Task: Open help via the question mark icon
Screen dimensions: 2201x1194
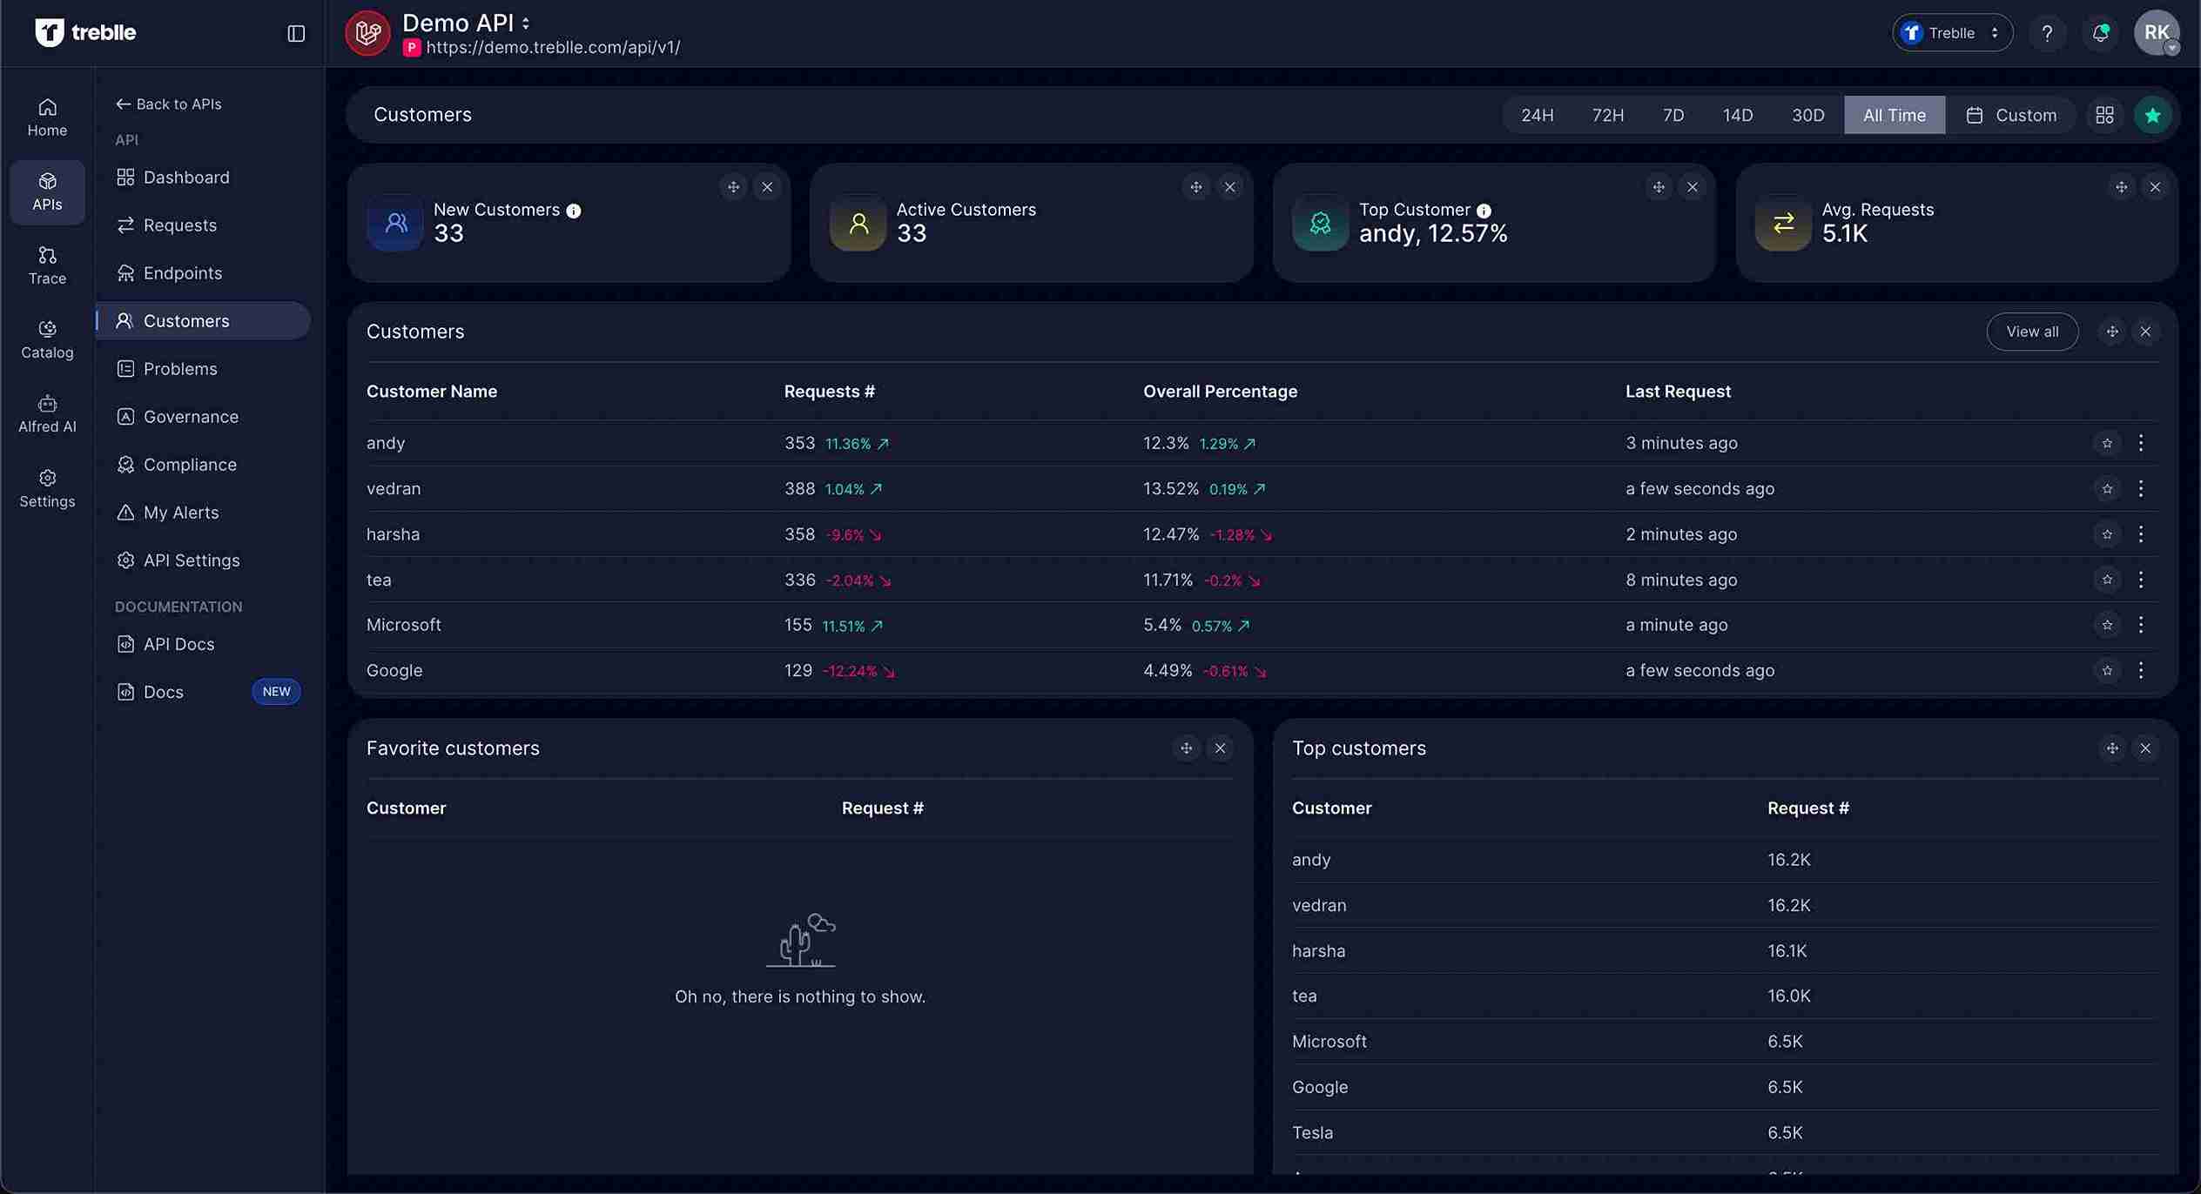Action: click(2047, 32)
